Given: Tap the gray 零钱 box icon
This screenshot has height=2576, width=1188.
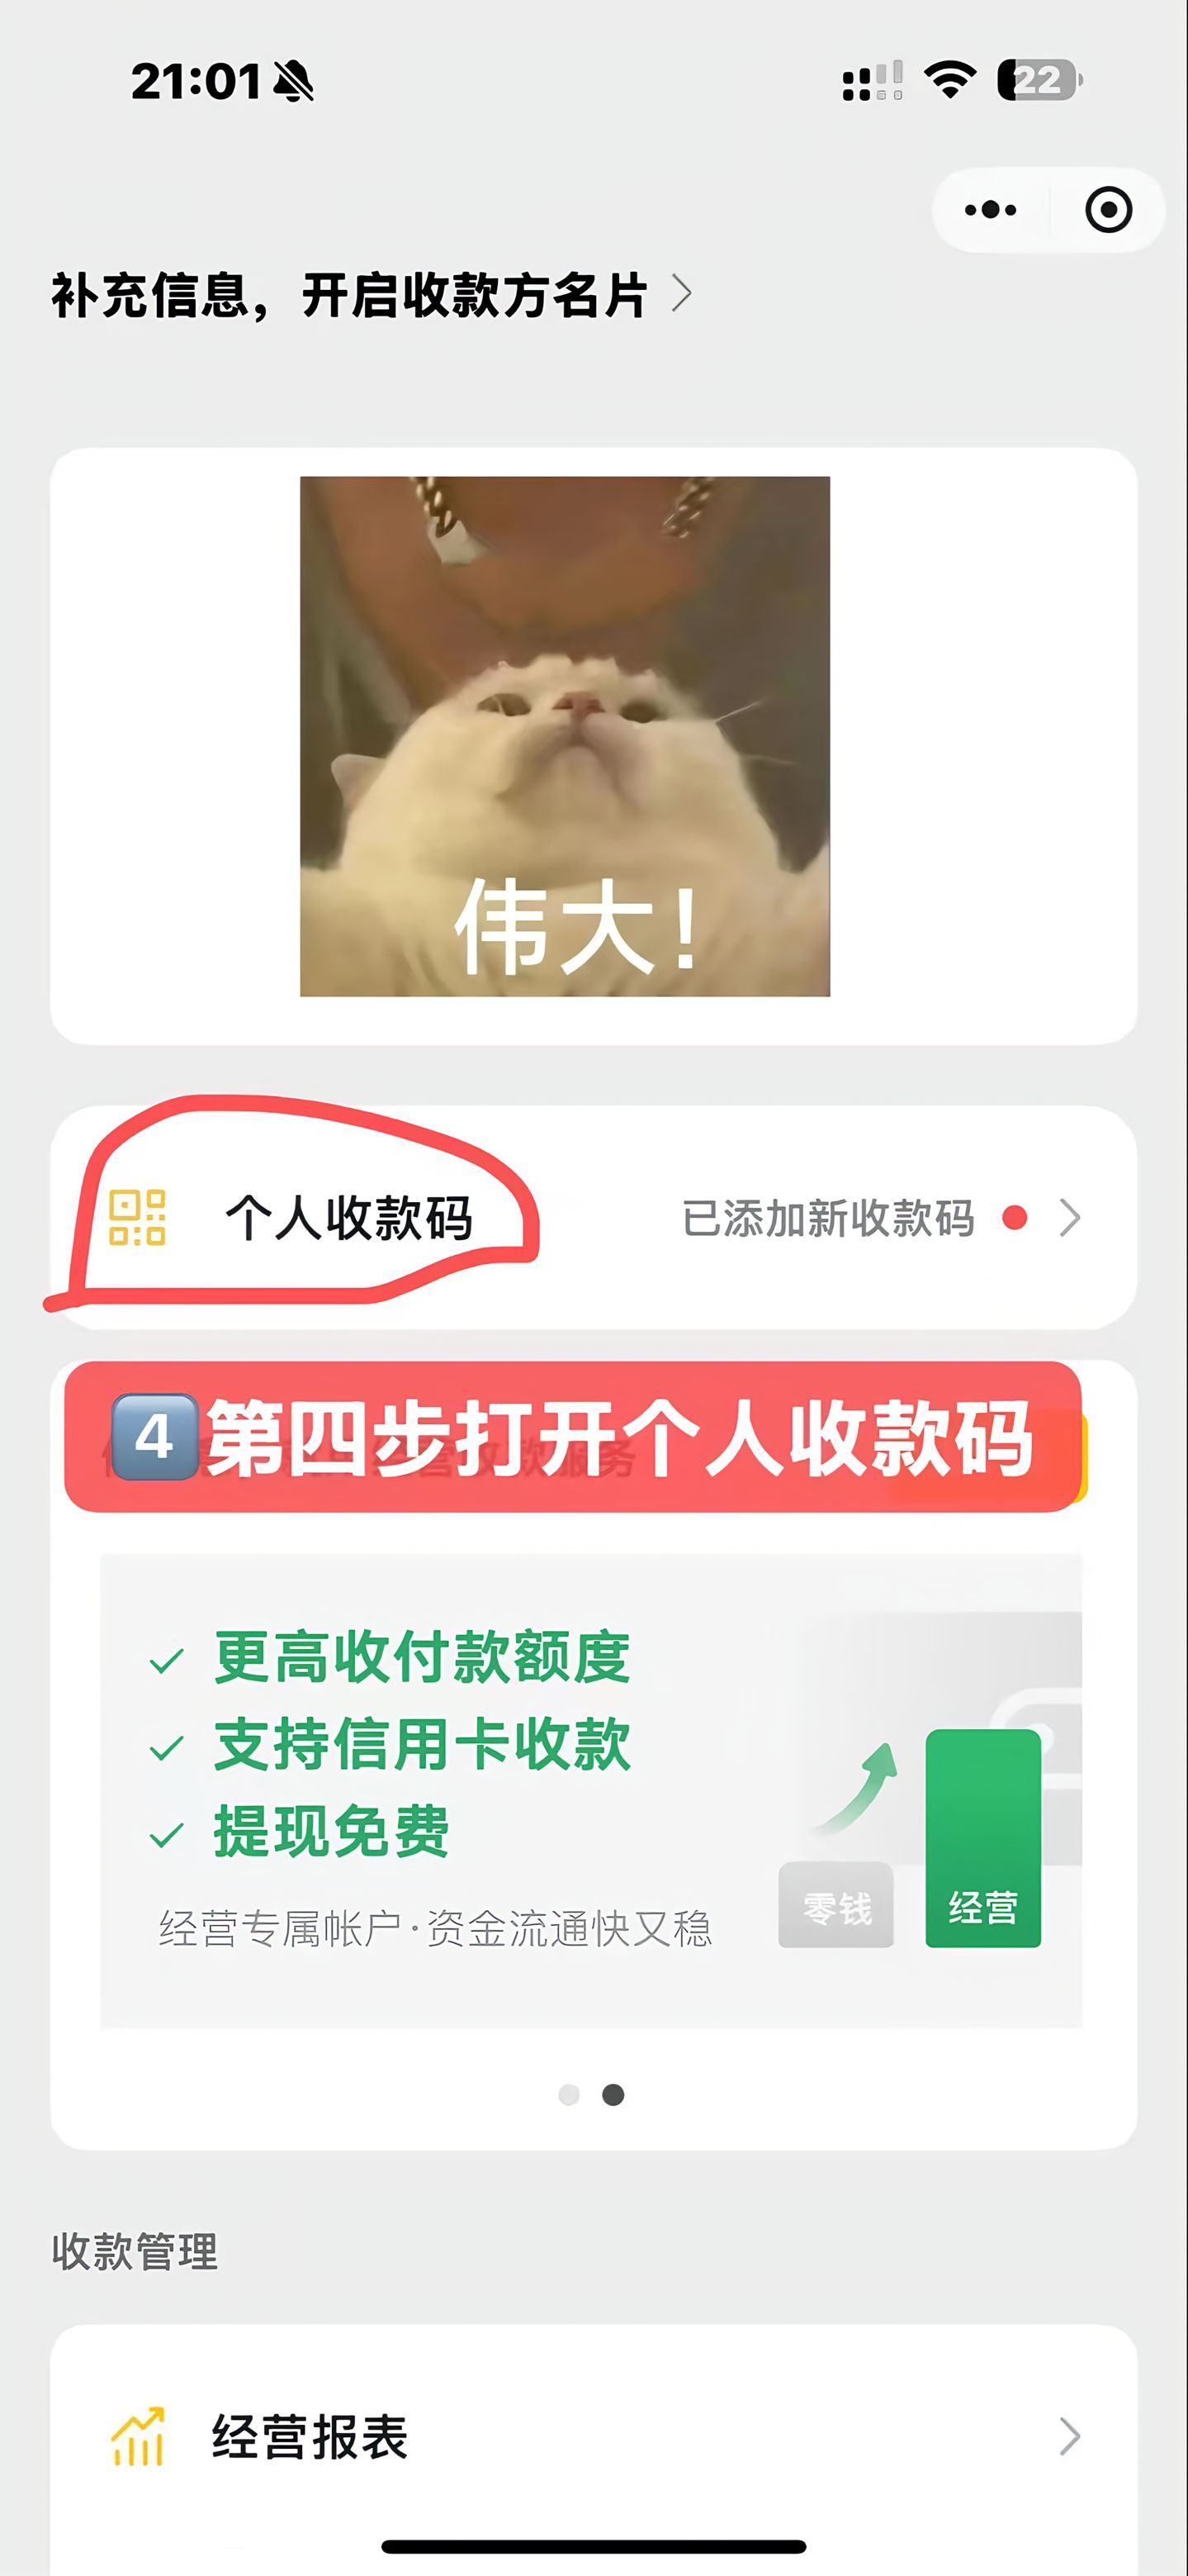Looking at the screenshot, I should 836,1905.
